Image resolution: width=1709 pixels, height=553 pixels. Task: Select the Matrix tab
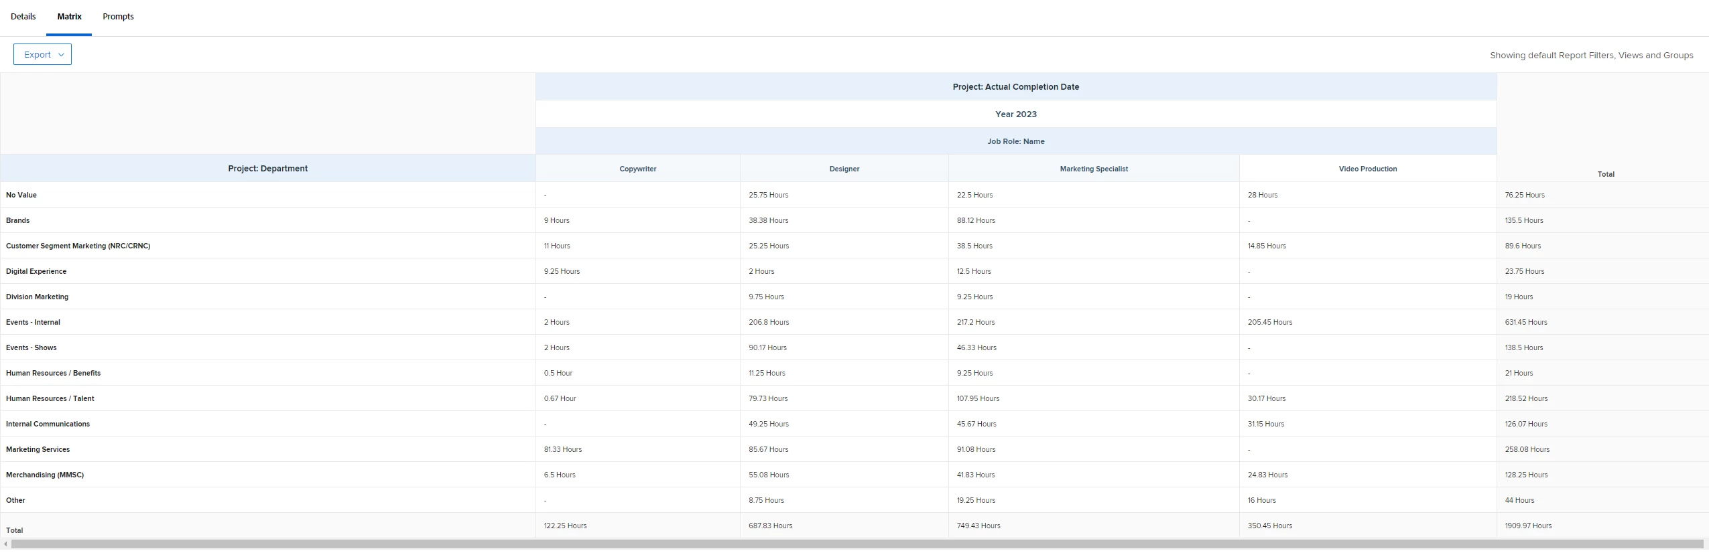click(70, 17)
